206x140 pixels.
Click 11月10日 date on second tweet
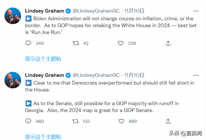pos(134,75)
